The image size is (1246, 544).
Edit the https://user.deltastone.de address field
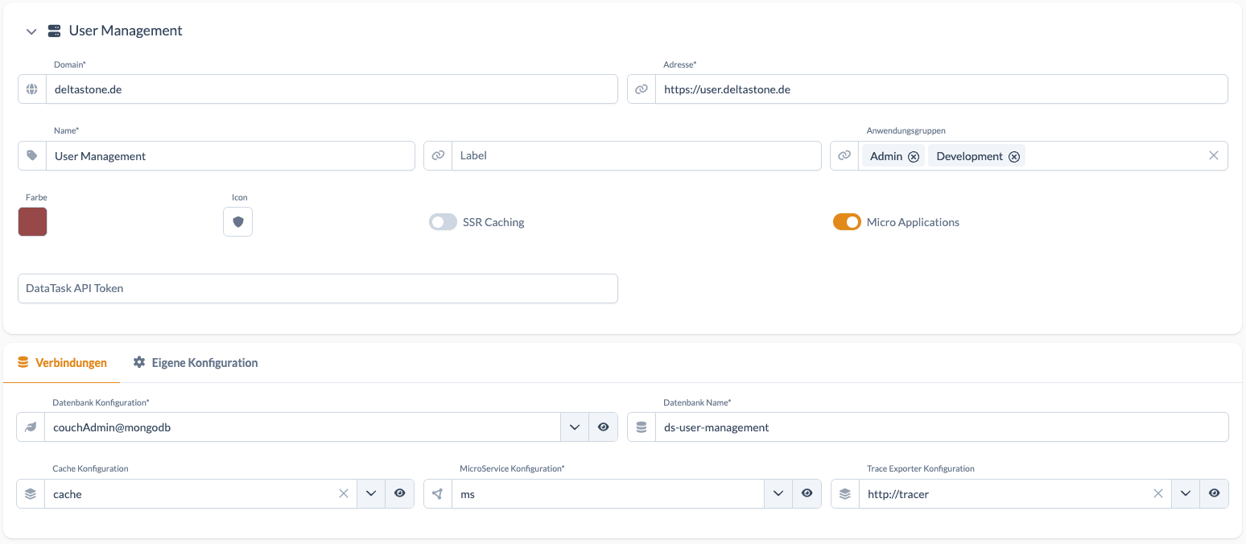tap(942, 89)
